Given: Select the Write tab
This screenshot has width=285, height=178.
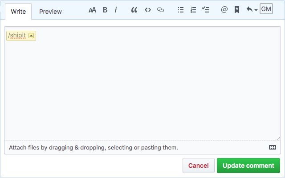Looking at the screenshot, I should point(18,12).
